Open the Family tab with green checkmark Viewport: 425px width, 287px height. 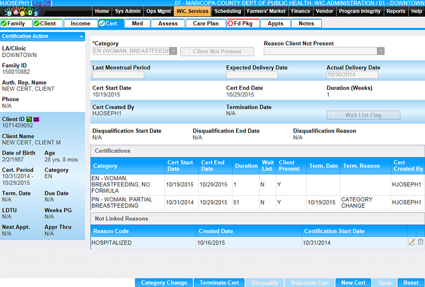point(16,23)
